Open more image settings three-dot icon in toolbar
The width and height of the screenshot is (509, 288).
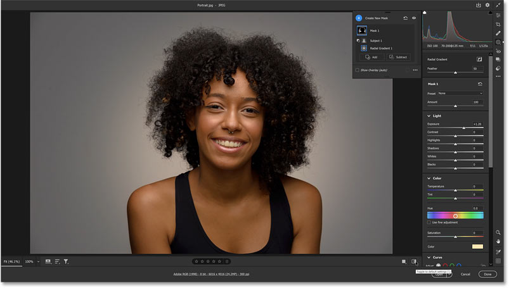coord(498,77)
